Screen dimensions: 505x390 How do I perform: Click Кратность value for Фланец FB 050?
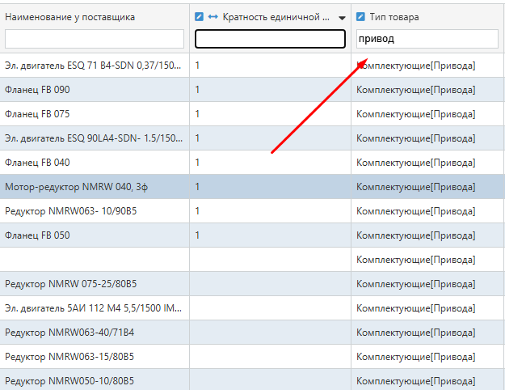(270, 235)
